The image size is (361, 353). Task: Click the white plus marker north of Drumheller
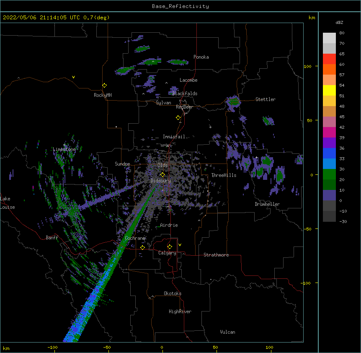point(256,158)
